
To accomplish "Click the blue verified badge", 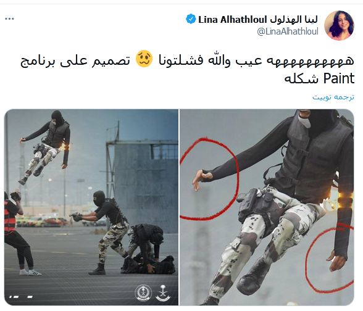I will pyautogui.click(x=191, y=19).
